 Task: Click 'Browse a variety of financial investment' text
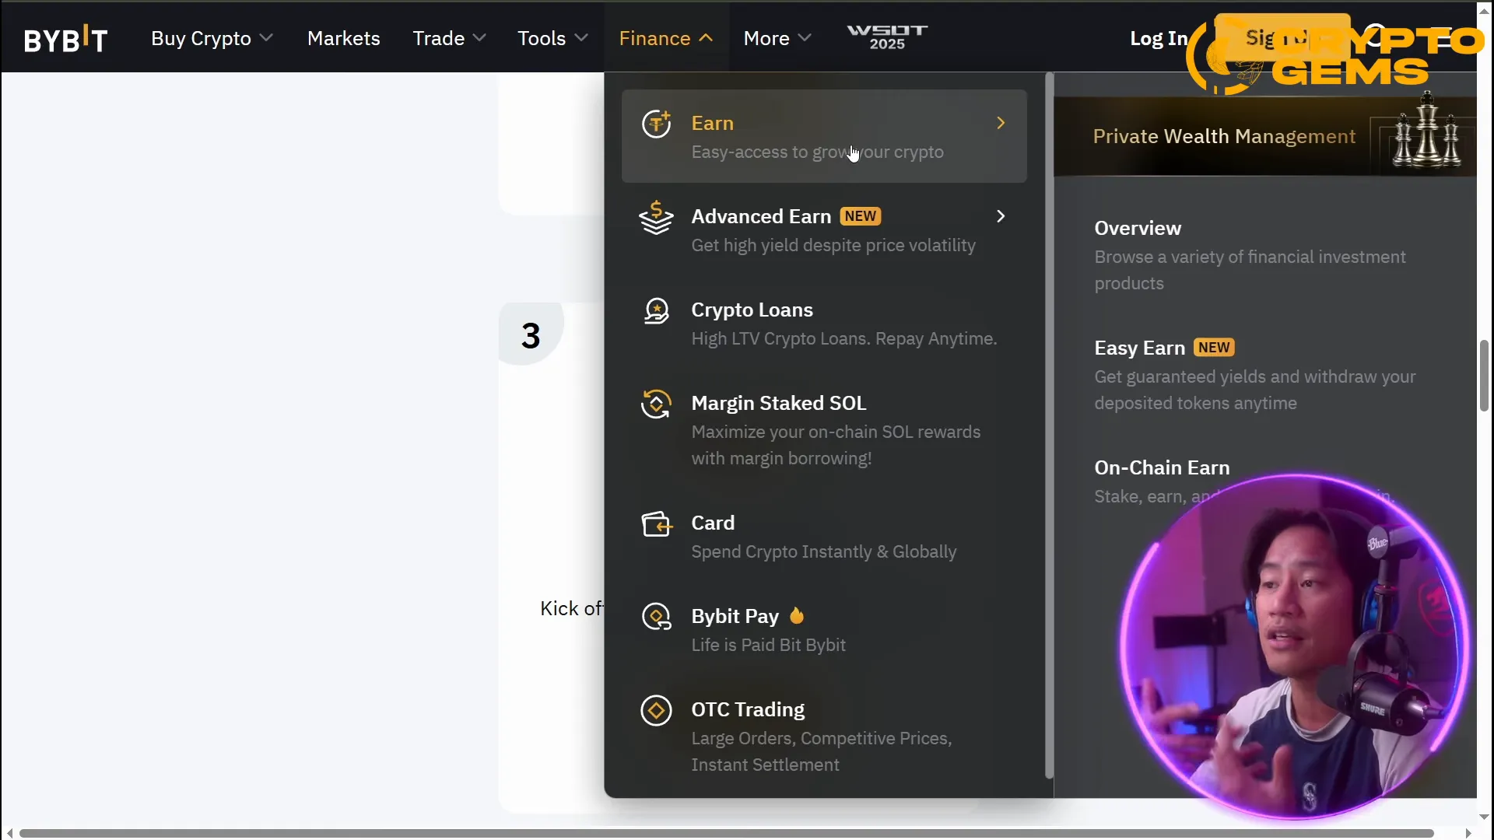click(1250, 257)
